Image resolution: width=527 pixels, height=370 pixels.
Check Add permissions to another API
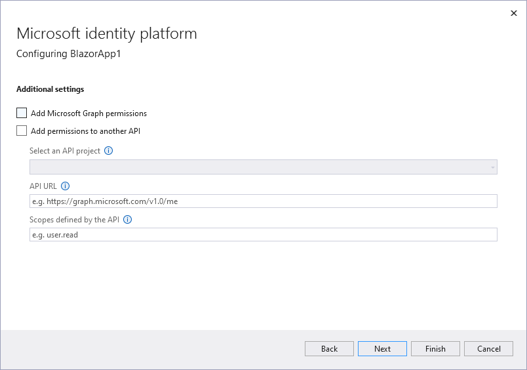(22, 131)
